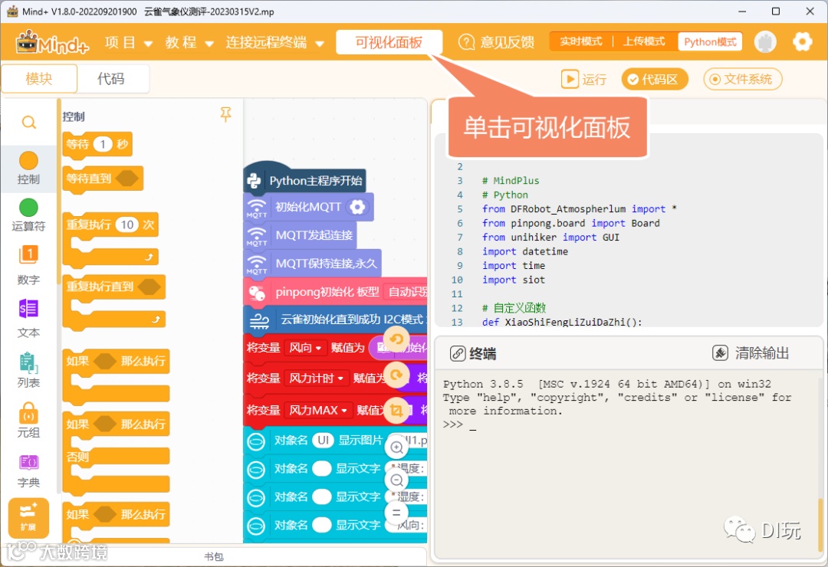Open the 风力计时 variable dropdown
This screenshot has height=567, width=828.
pyautogui.click(x=317, y=378)
